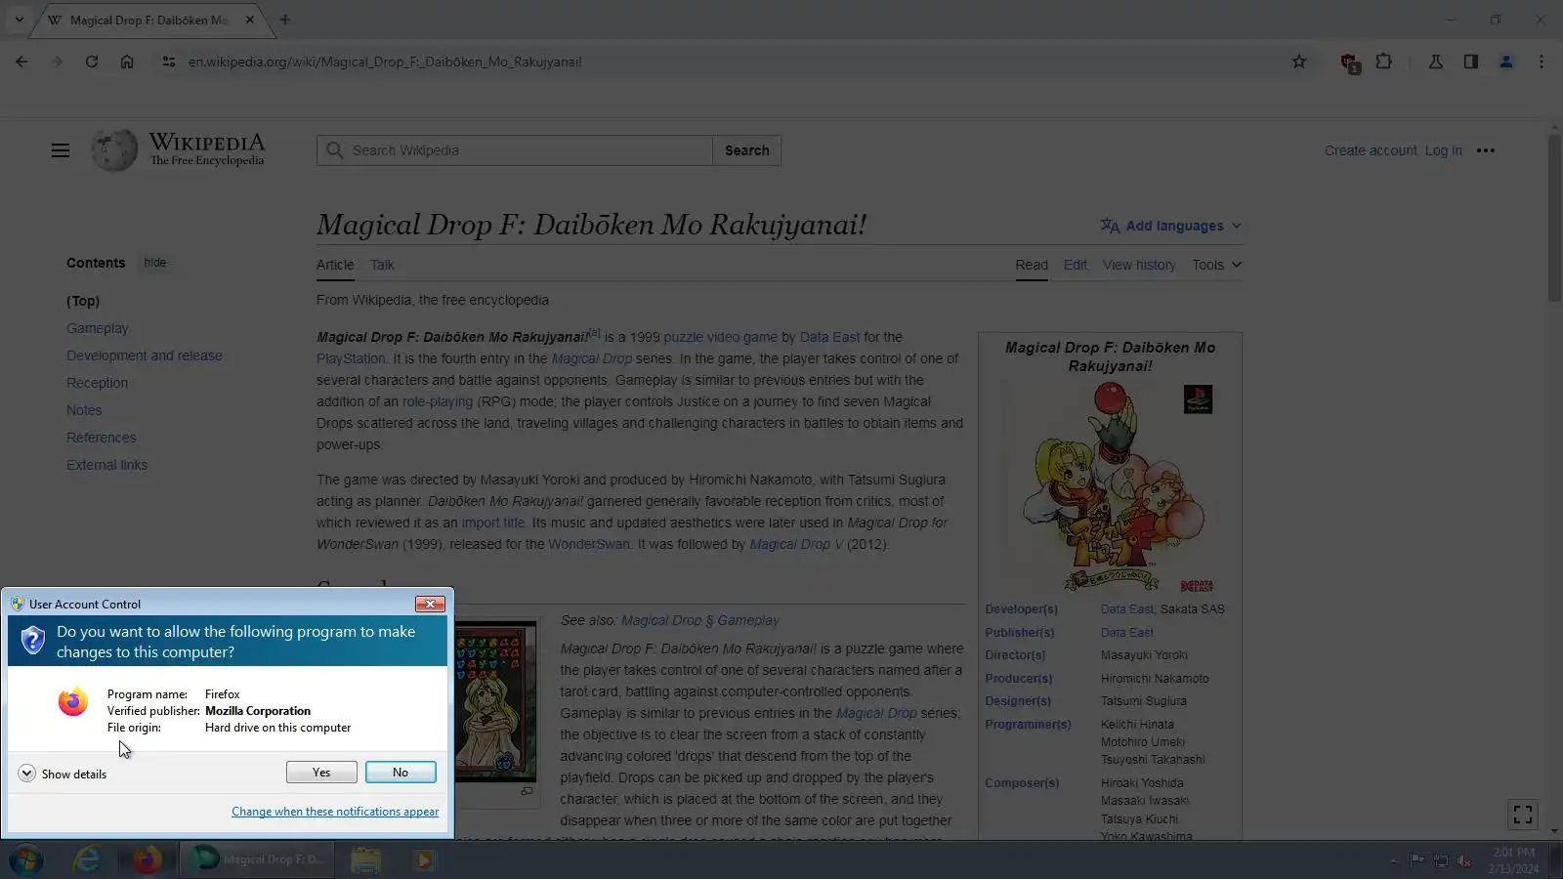The width and height of the screenshot is (1563, 879).
Task: Open the tab search dropdown arrow
Action: [19, 20]
